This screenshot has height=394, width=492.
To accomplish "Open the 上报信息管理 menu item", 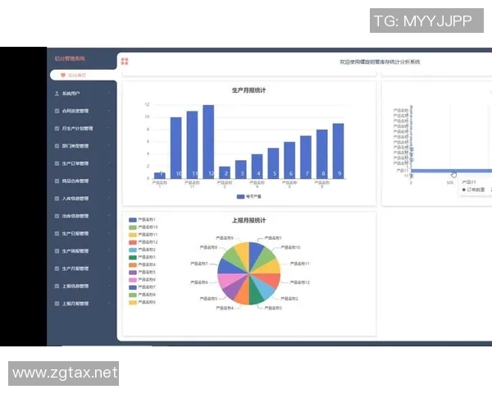I will 78,286.
